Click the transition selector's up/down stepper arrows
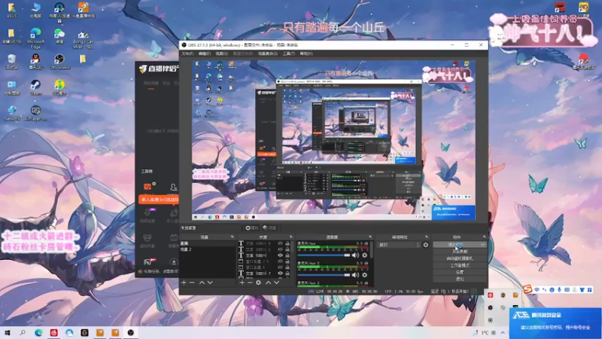 [x=418, y=245]
